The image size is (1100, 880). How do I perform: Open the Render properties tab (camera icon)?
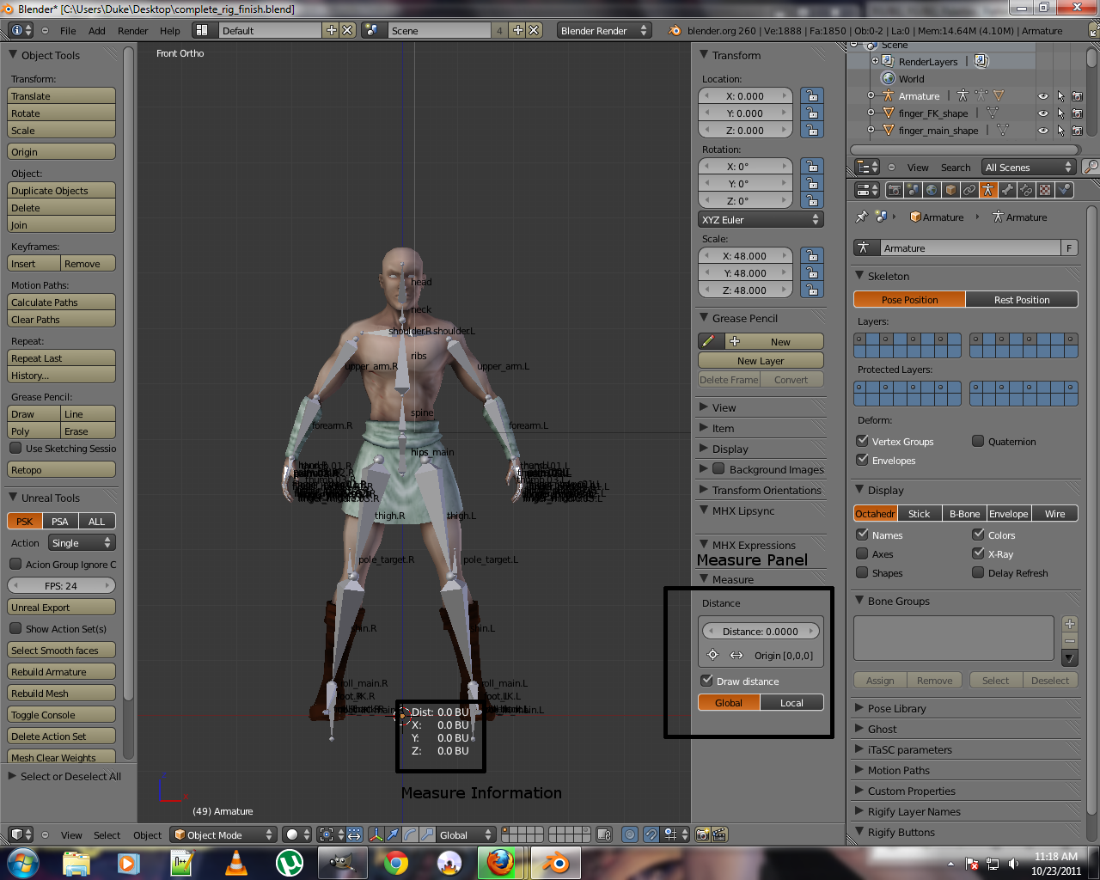pyautogui.click(x=894, y=190)
